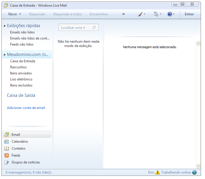Select Emails não lidos view

(22, 32)
